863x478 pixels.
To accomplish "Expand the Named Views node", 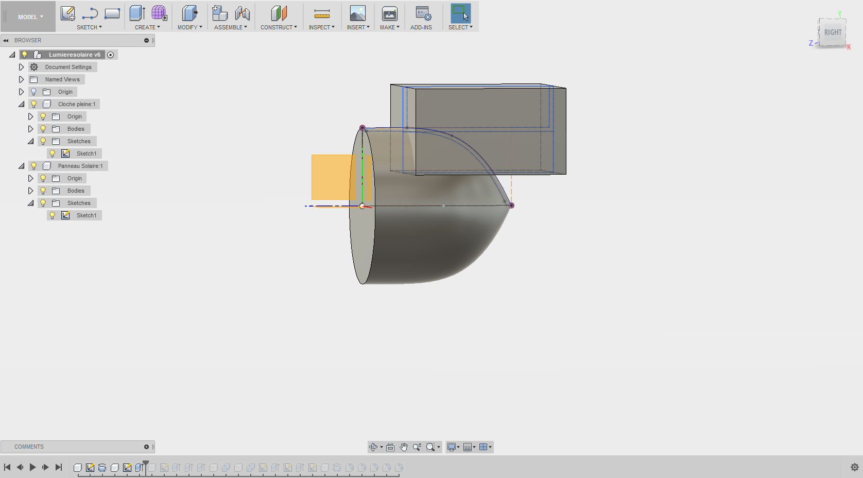I will tap(21, 79).
